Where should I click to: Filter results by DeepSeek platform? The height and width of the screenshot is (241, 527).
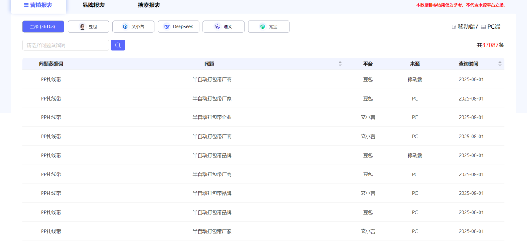click(178, 27)
